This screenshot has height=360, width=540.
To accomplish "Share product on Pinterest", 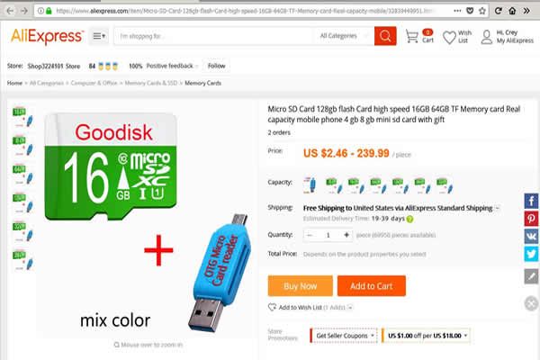I will pos(531,219).
